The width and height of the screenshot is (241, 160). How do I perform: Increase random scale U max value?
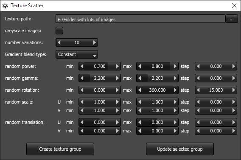coord(175,102)
